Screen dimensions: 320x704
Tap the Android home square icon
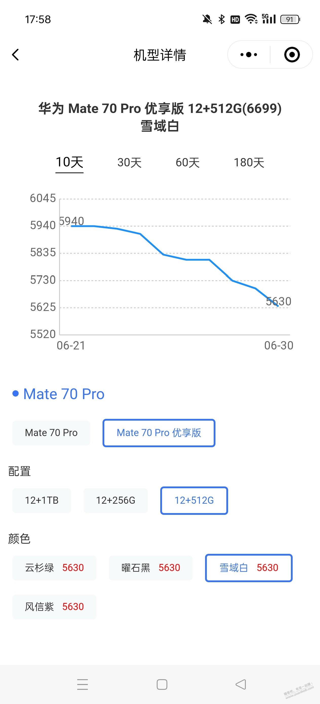pyautogui.click(x=162, y=685)
